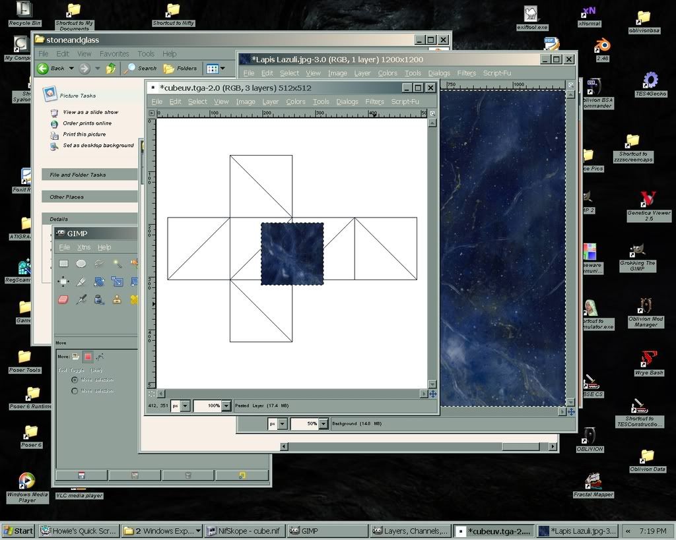The width and height of the screenshot is (676, 540).
Task: Click the navigation cross icon in cubeuv window
Action: pos(432,394)
